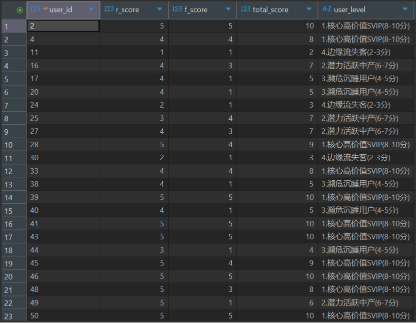Click total_score value 6 for user 49
The width and height of the screenshot is (416, 323).
(277, 303)
